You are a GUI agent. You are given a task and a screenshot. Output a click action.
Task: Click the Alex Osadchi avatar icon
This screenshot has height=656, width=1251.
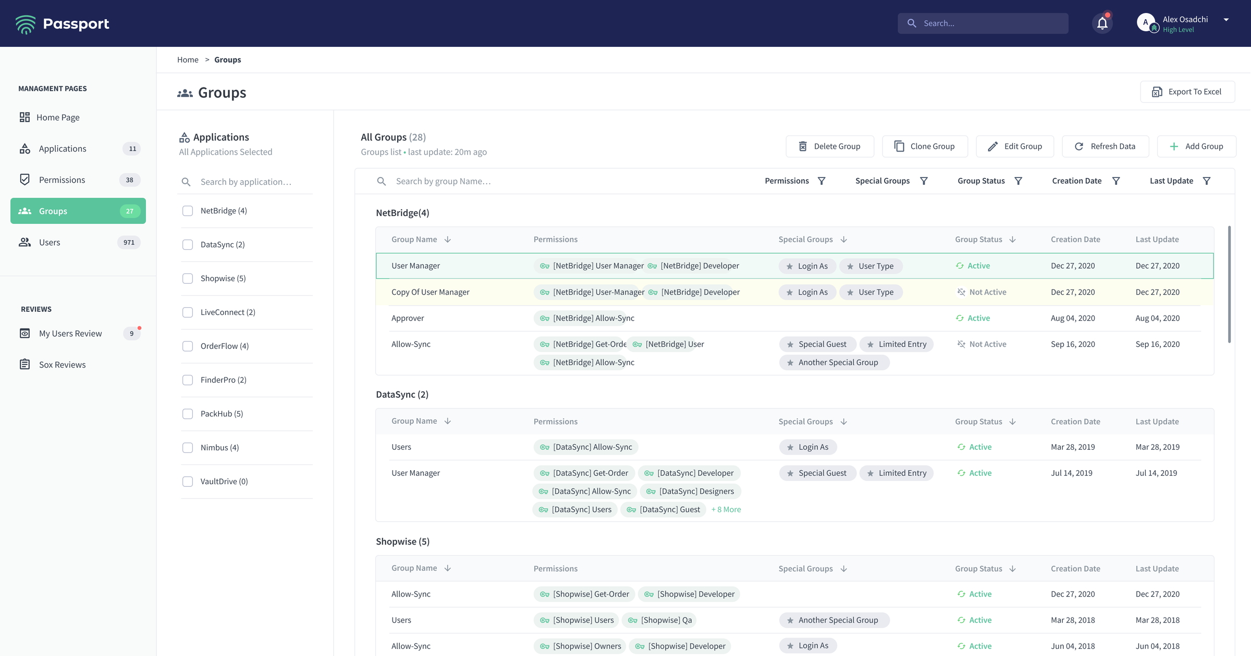point(1145,22)
